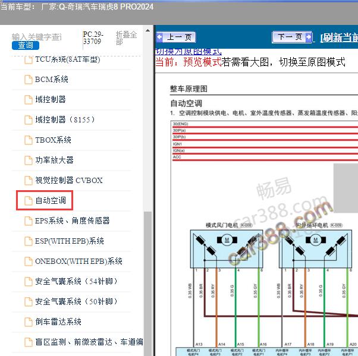Click the 内外循环电机 motor diagram block
This screenshot has width=358, height=356.
[315, 249]
